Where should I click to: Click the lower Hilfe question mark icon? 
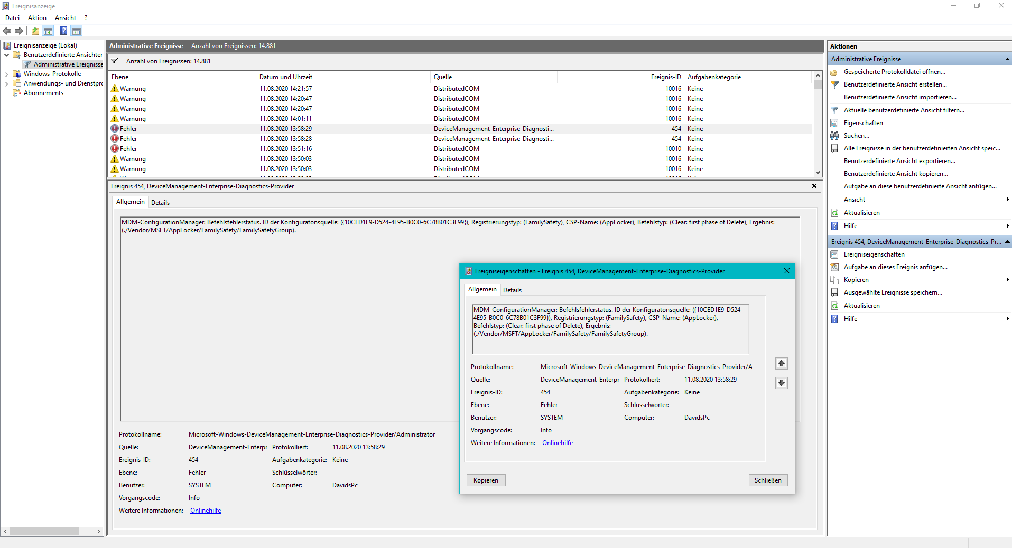pyautogui.click(x=834, y=319)
